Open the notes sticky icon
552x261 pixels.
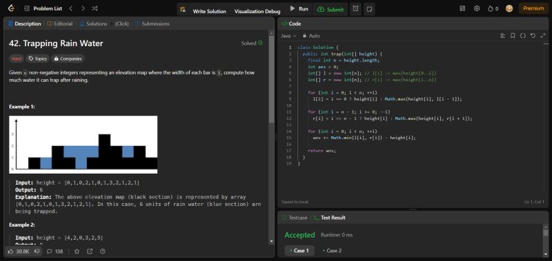coord(368,9)
